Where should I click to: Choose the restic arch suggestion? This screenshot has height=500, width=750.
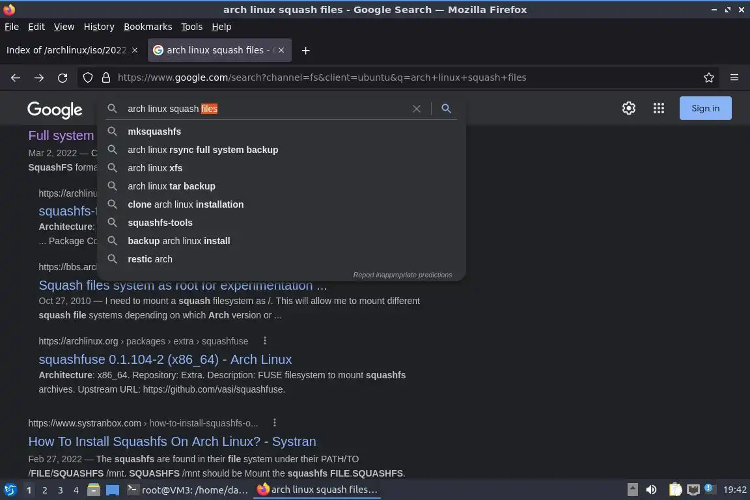(281, 259)
